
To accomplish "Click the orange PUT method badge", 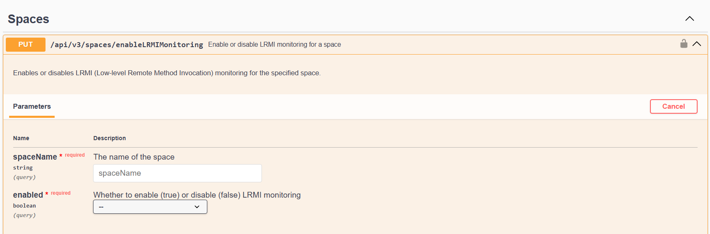I will tap(26, 45).
